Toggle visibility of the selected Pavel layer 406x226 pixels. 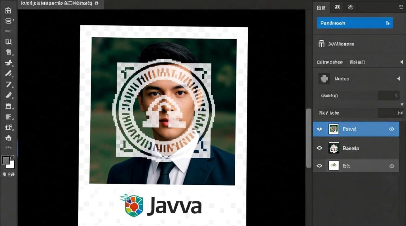tap(319, 129)
